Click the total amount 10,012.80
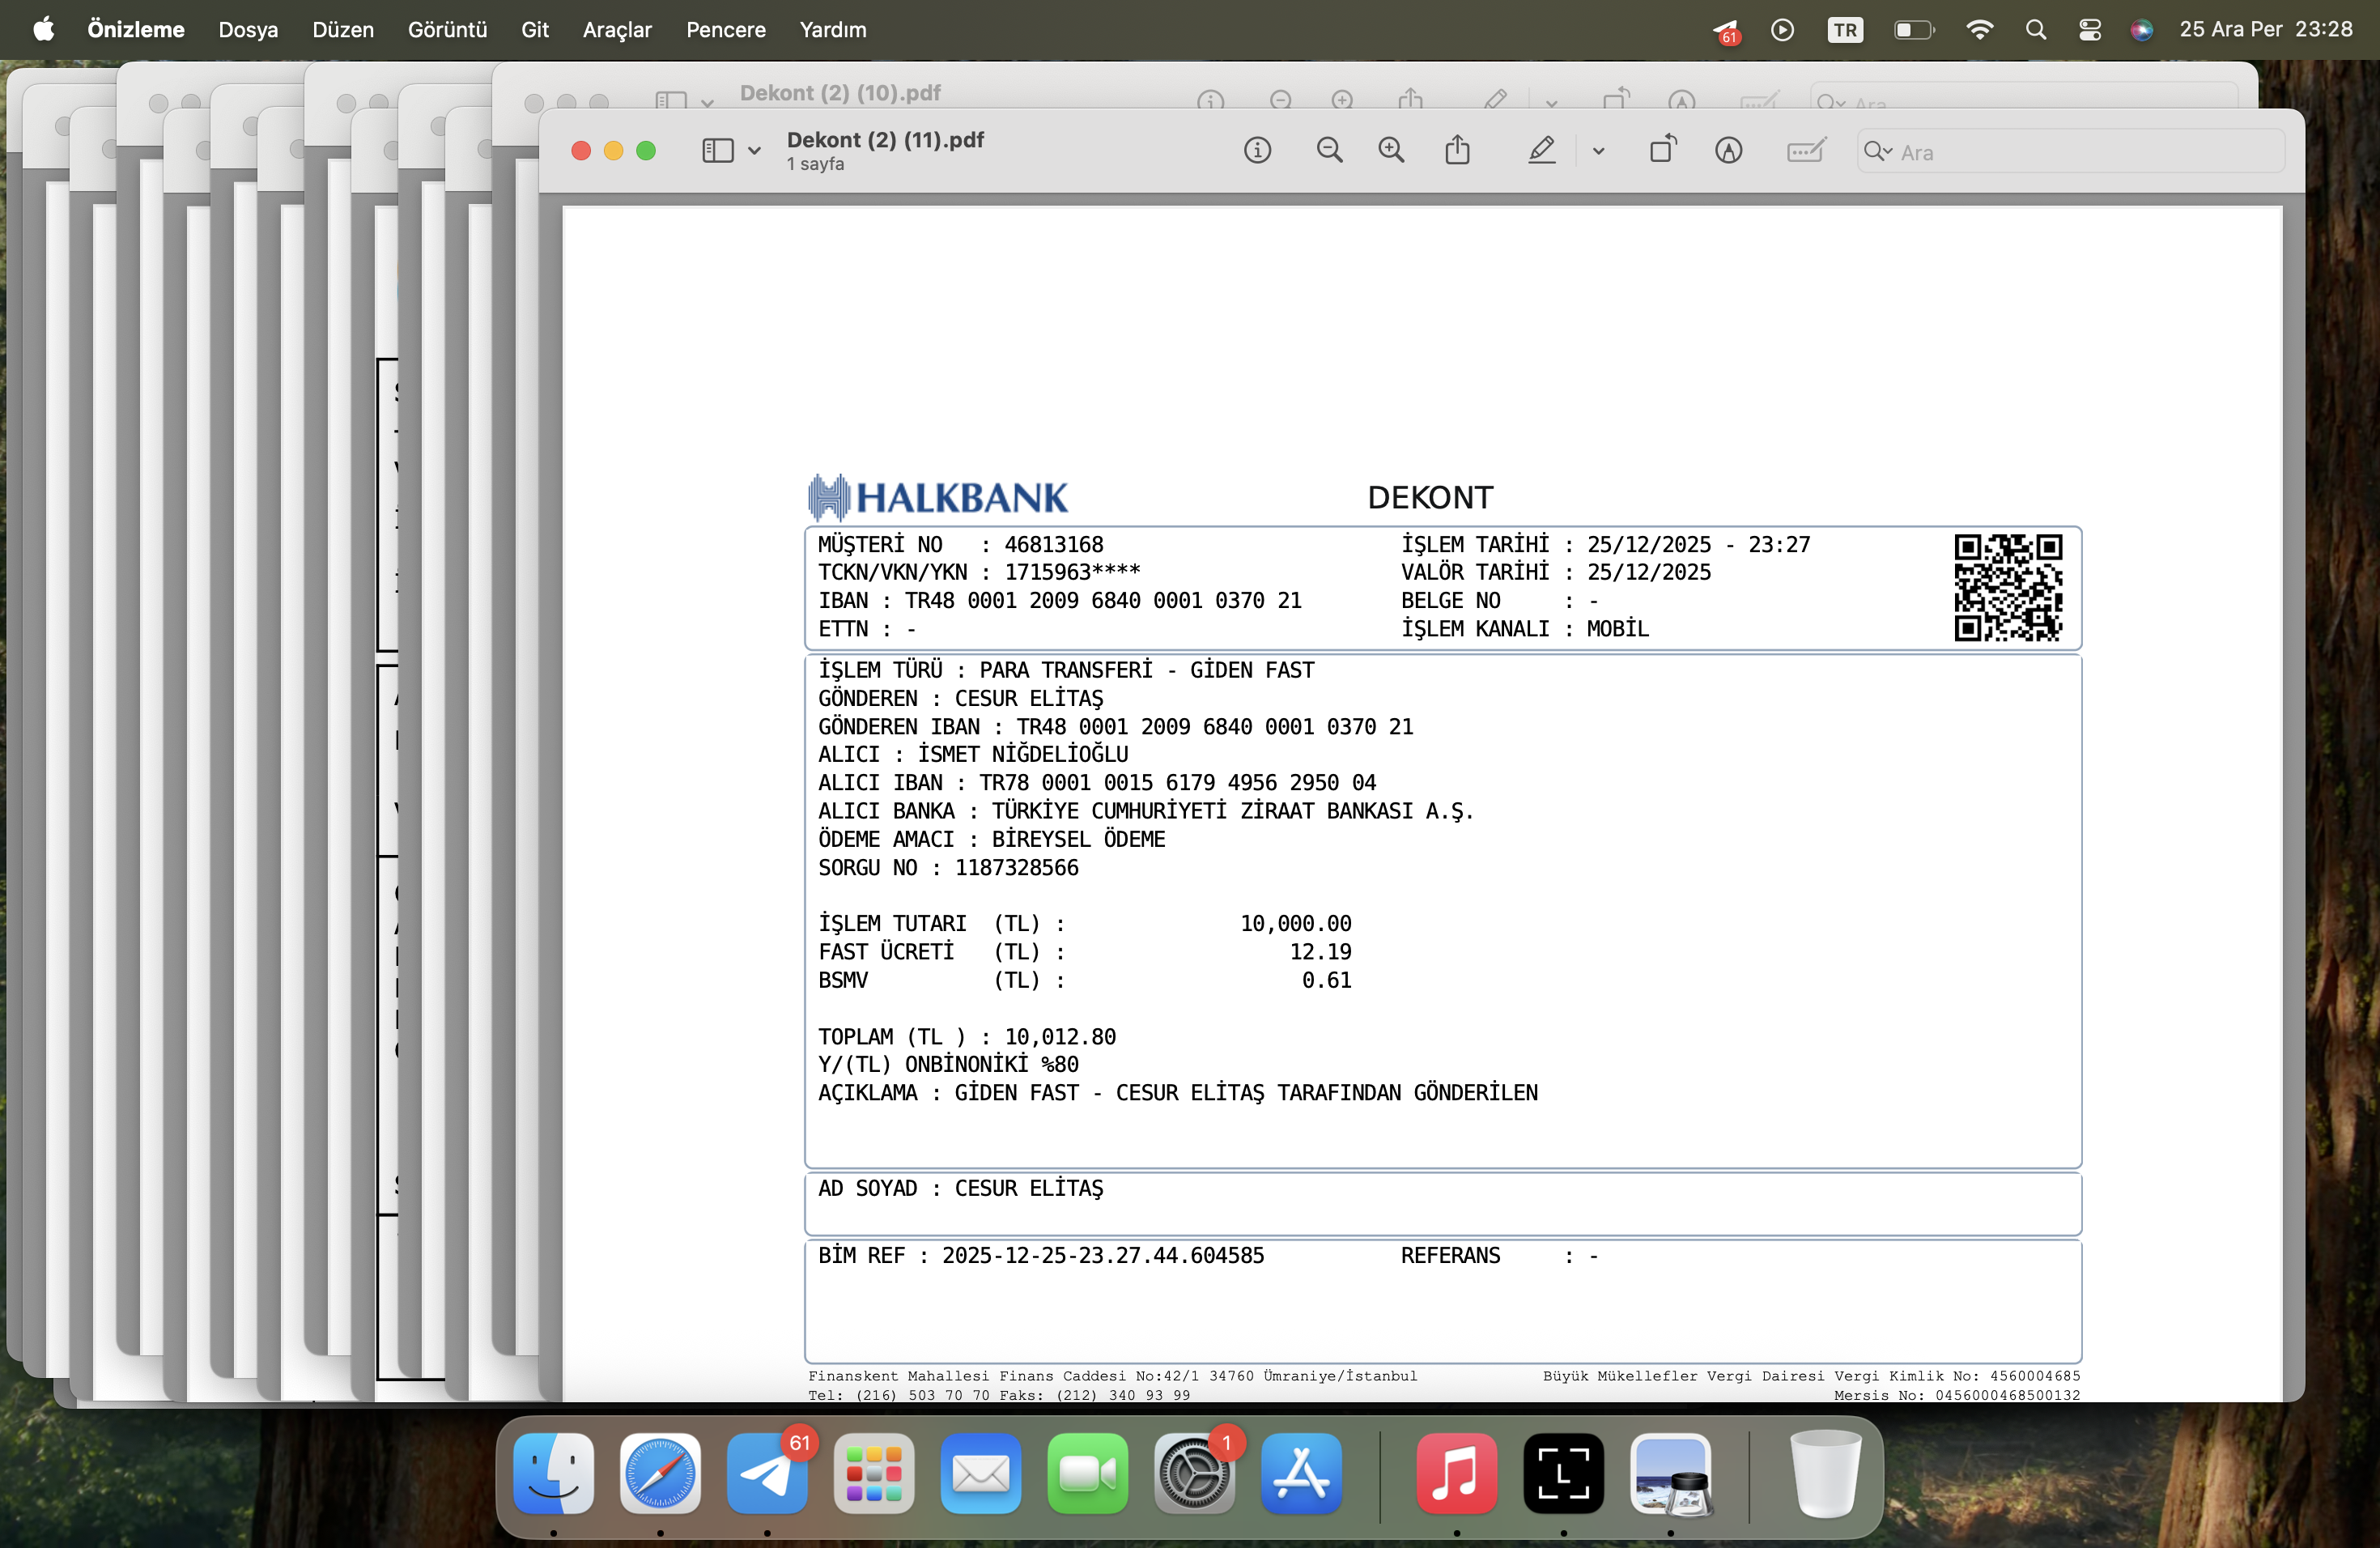2380x1548 pixels. [x=1060, y=1036]
